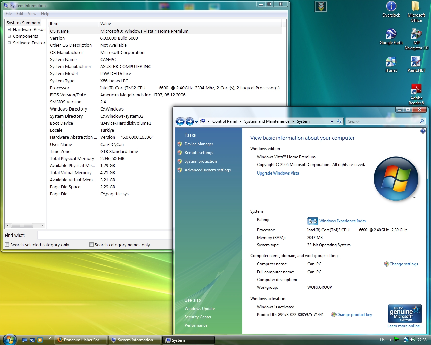Click the double-chevron gadget at screen top

[321, 6]
